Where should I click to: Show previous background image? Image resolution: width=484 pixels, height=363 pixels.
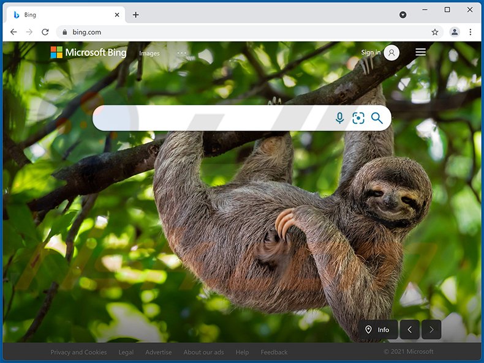coord(409,329)
